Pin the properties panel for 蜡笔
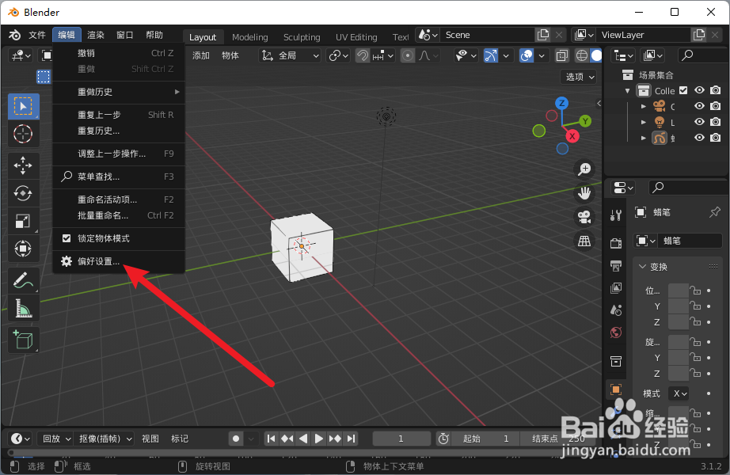 [715, 212]
